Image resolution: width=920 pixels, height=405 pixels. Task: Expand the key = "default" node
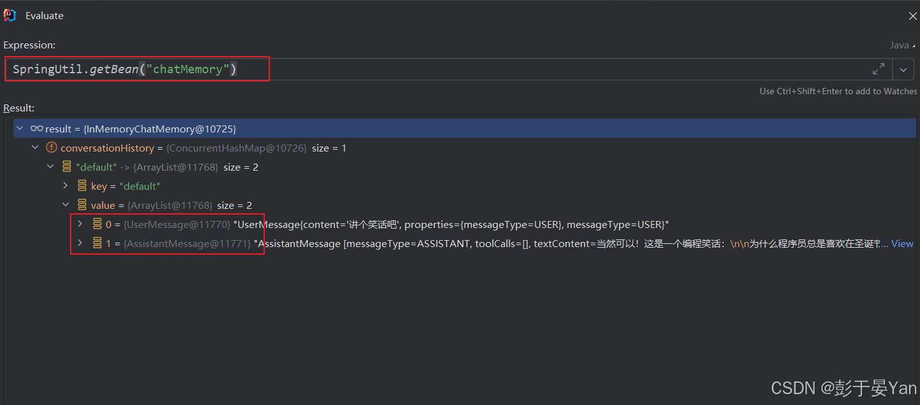tap(66, 186)
